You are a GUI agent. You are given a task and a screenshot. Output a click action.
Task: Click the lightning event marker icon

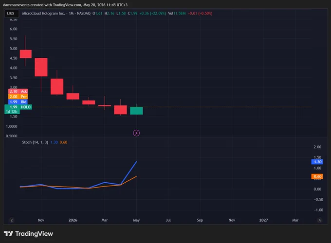(x=136, y=133)
